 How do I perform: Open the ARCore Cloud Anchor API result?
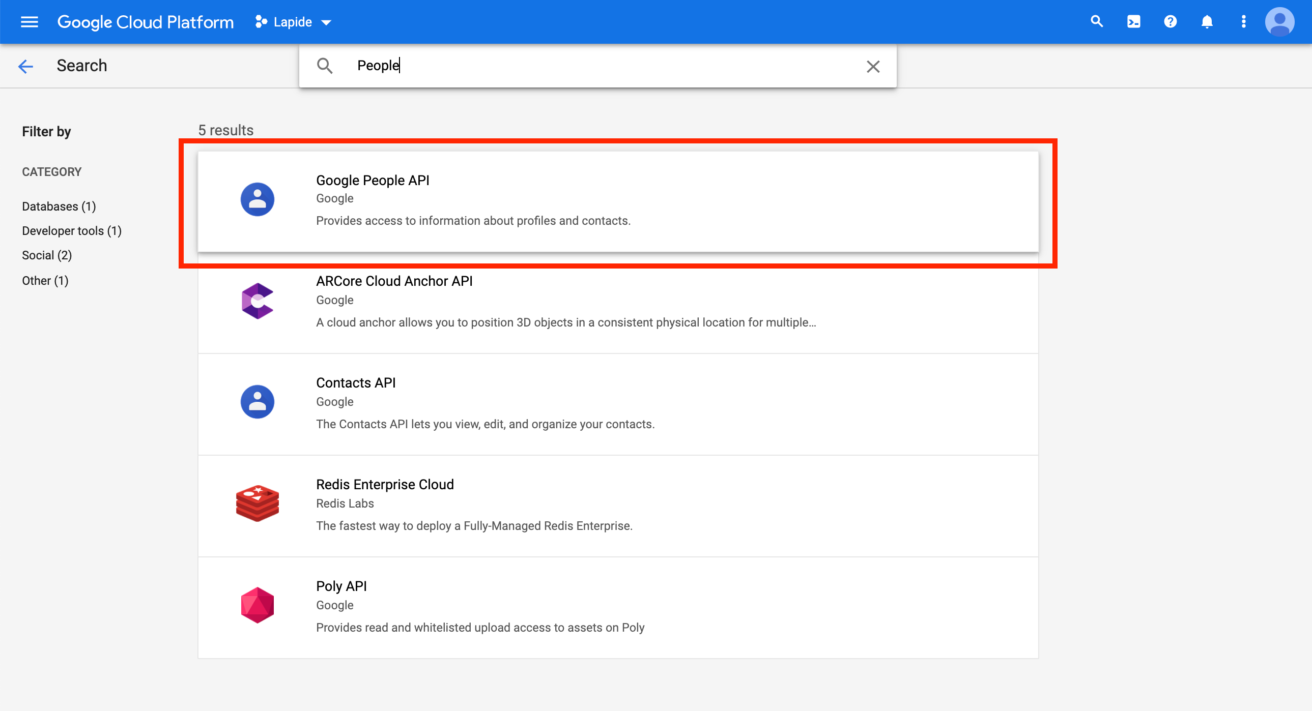394,281
